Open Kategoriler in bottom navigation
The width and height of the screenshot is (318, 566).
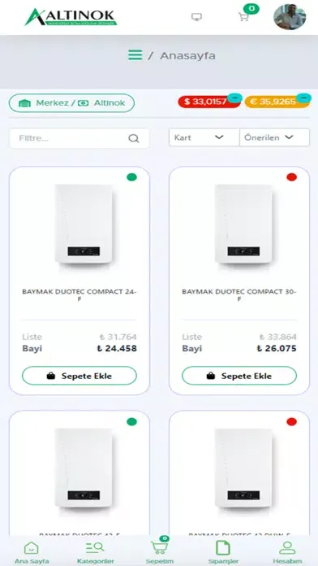(x=96, y=553)
